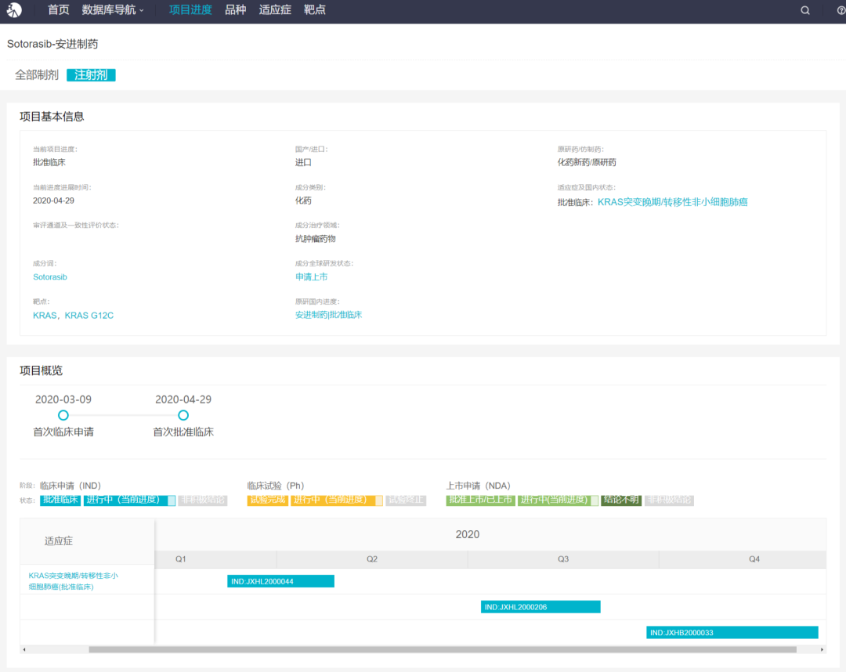846x672 pixels.
Task: Click the 项目基本信息 section heading
Action: tap(52, 117)
